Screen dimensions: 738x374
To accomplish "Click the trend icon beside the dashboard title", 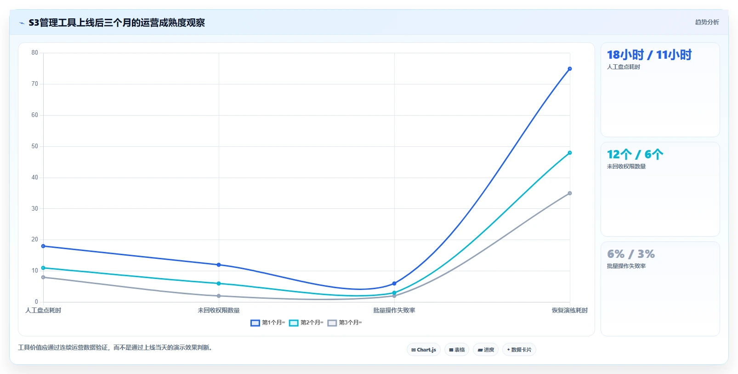I will [x=22, y=23].
